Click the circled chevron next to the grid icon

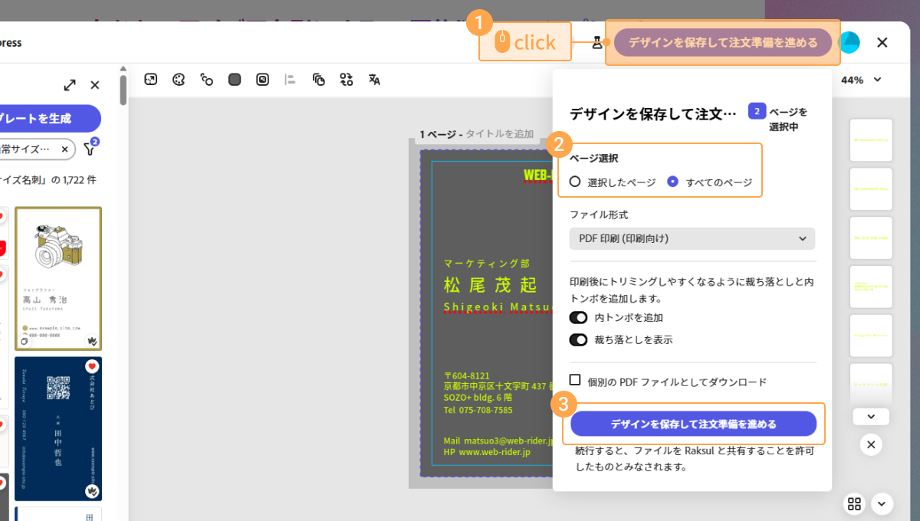tap(881, 503)
